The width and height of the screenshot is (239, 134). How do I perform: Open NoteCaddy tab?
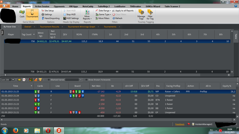point(88,6)
